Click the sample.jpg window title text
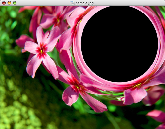 (x=85, y=3)
